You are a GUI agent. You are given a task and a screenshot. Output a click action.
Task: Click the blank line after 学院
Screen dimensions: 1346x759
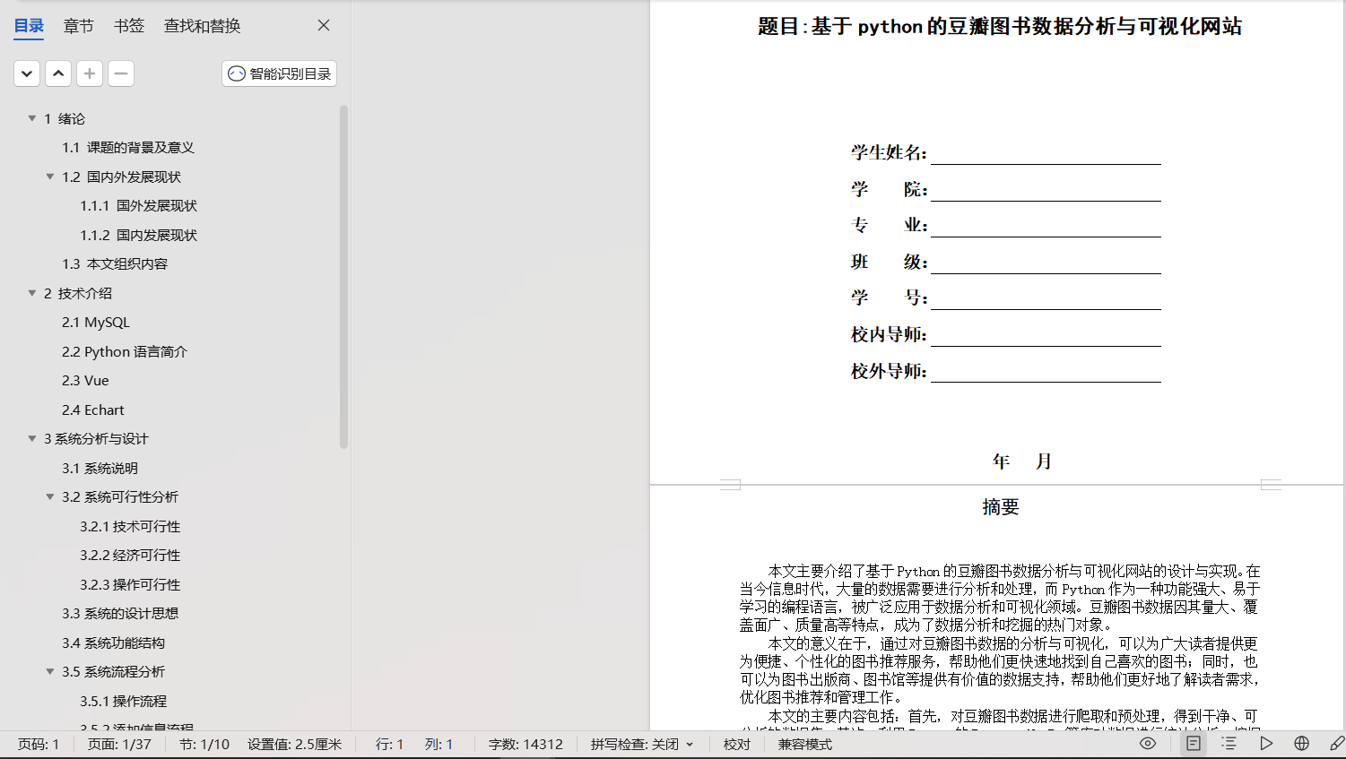1046,190
